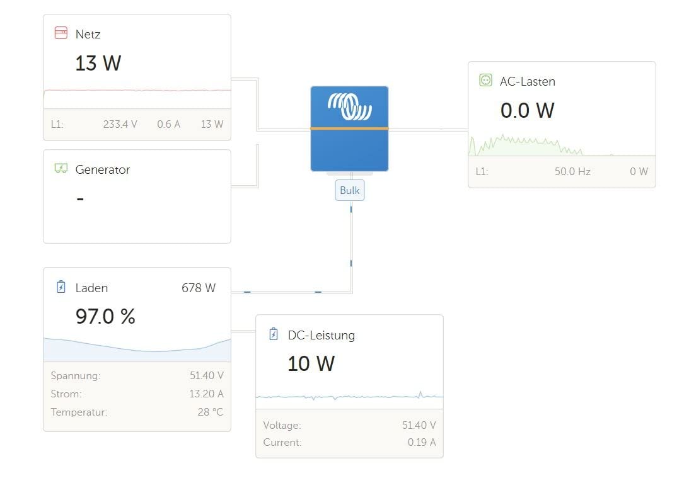Viewport: 689px width, 483px height.
Task: Click the 678 W charging power value
Action: click(x=199, y=288)
